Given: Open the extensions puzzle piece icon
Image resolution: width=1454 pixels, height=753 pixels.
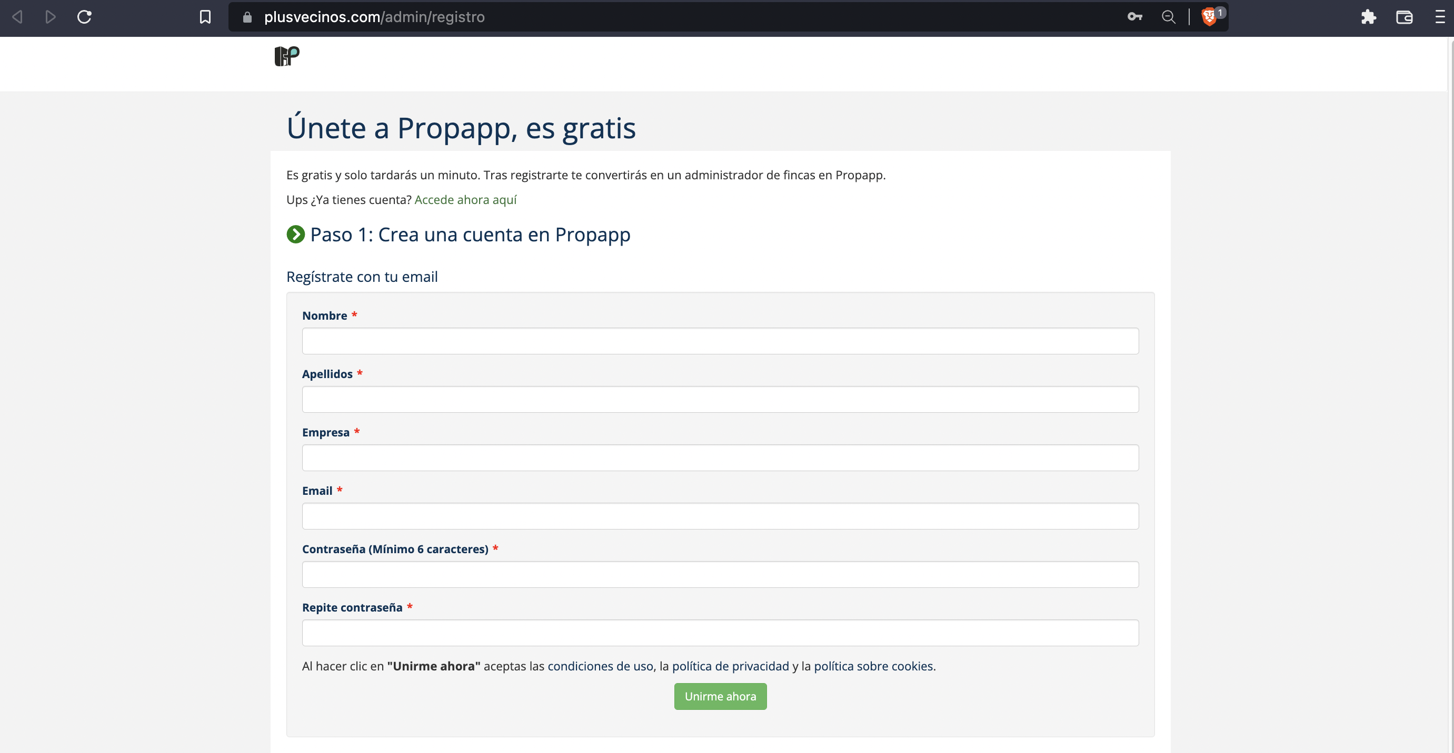Looking at the screenshot, I should 1368,17.
